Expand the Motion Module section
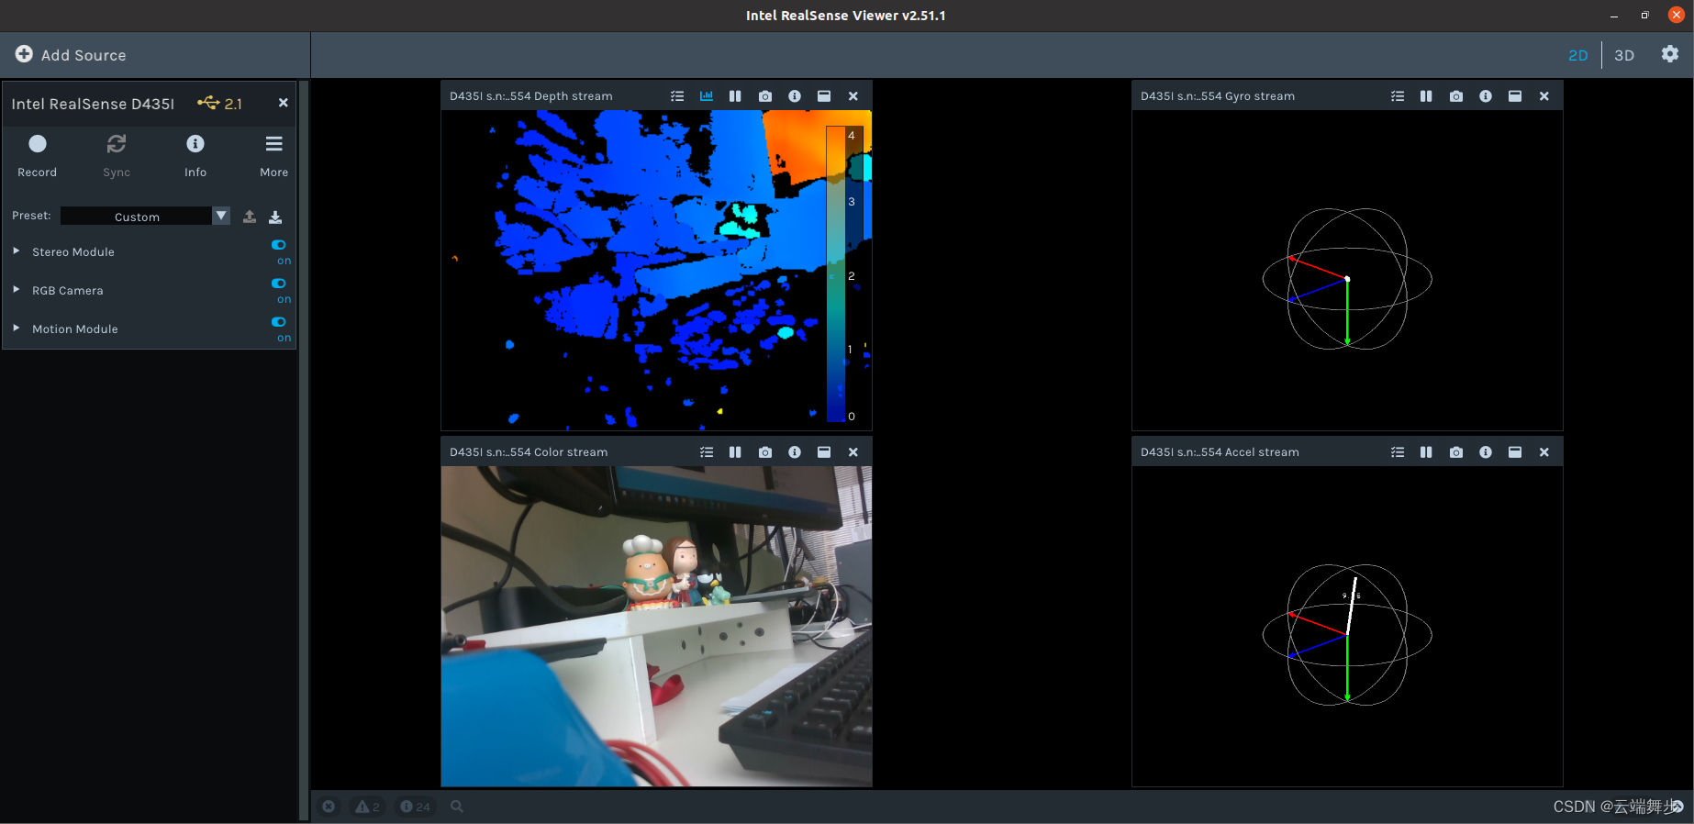The height and width of the screenshot is (824, 1694). tap(17, 328)
